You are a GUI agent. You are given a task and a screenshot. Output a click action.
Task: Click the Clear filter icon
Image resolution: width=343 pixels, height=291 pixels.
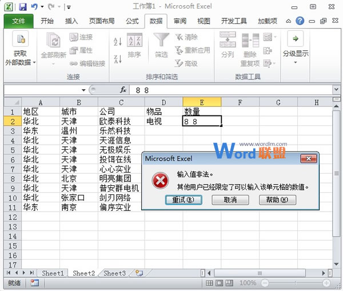point(179,37)
